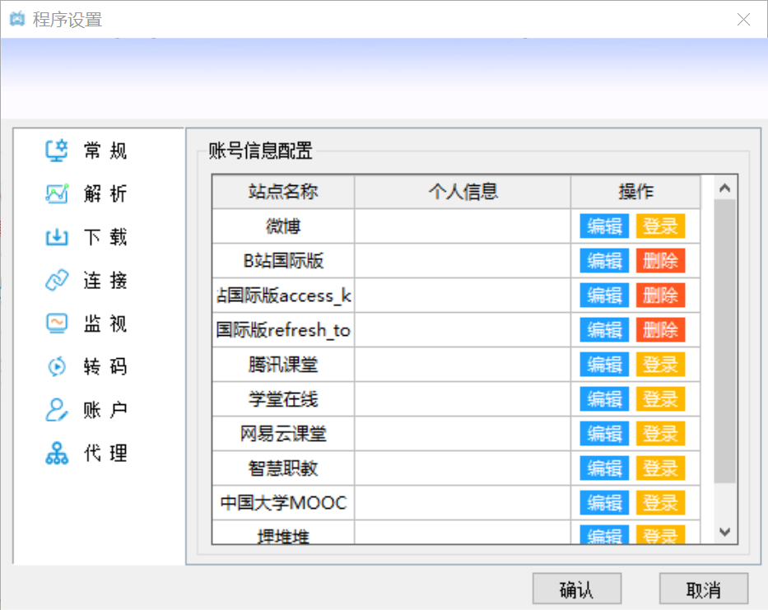Viewport: 768px width, 610px height.
Task: Click 编辑 for 智慧职教
Action: pyautogui.click(x=604, y=468)
